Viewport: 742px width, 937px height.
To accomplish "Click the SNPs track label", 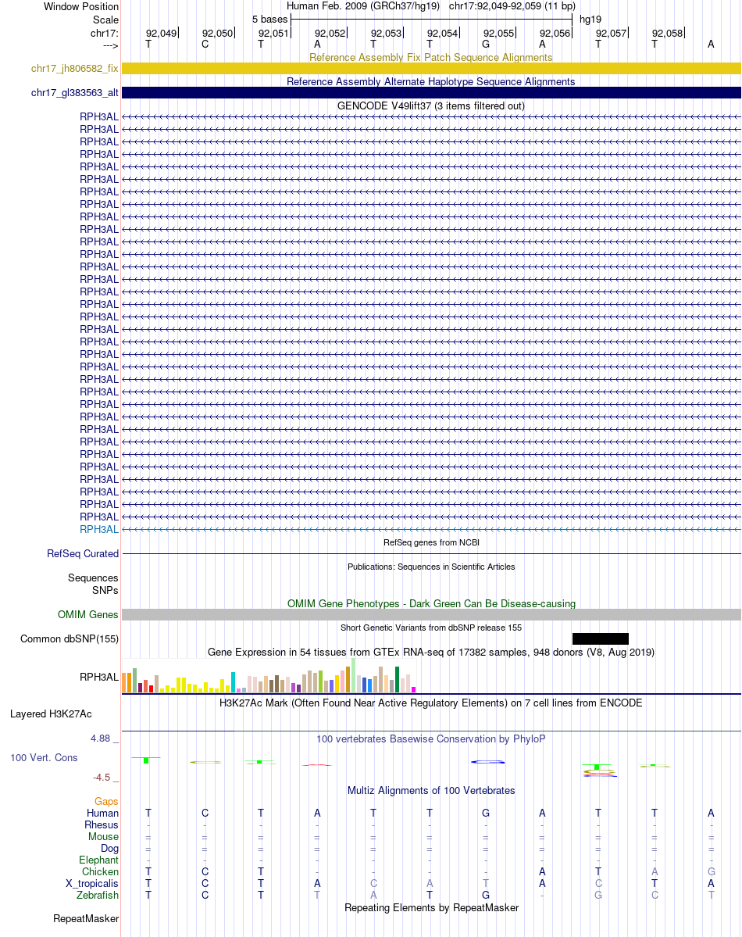I will [105, 590].
